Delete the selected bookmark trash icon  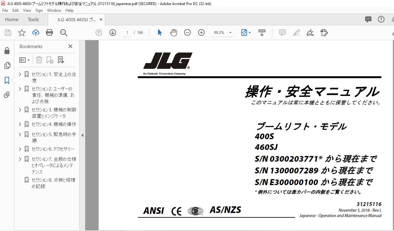click(x=39, y=60)
